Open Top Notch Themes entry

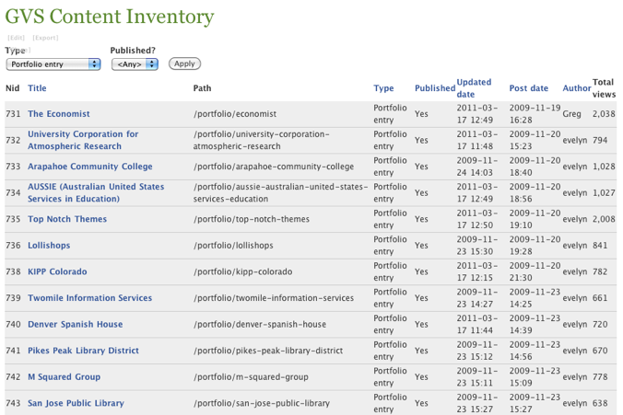pos(67,219)
